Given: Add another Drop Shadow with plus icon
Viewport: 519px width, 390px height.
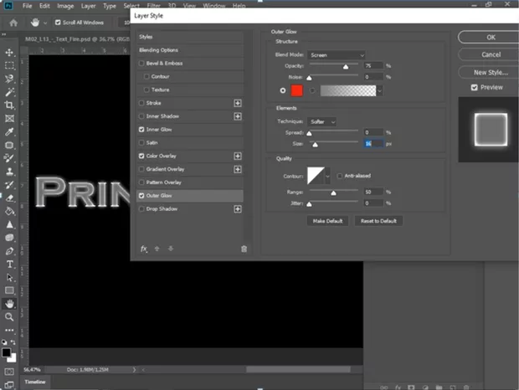Looking at the screenshot, I should point(238,208).
